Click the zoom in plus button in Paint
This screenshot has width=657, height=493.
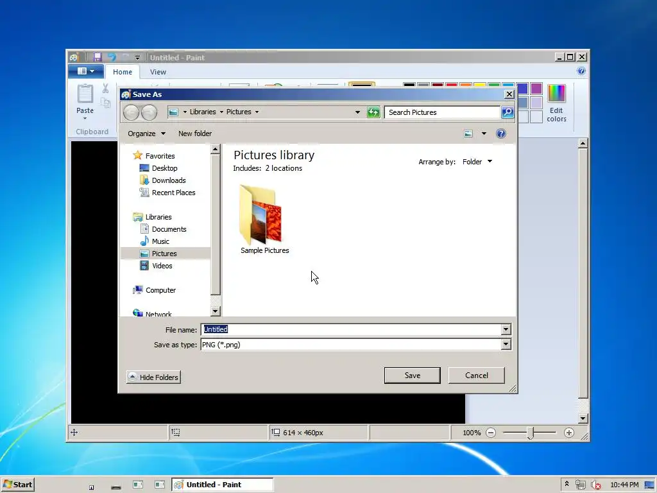point(568,433)
